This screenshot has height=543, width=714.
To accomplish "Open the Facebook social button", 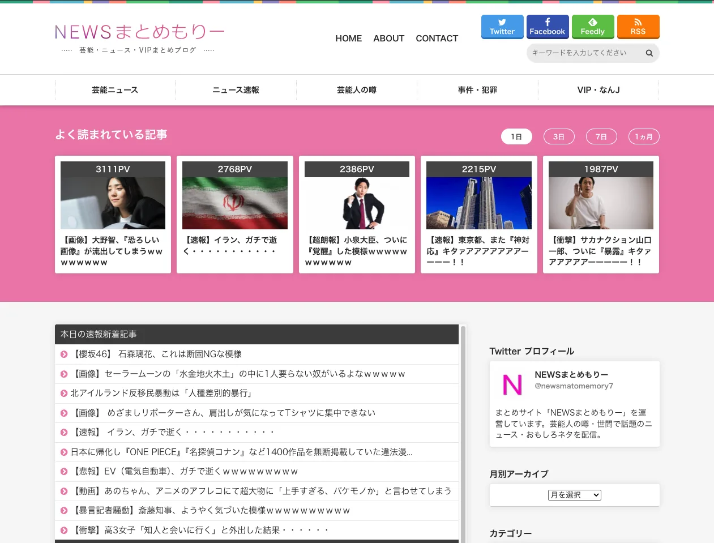I will tap(548, 27).
